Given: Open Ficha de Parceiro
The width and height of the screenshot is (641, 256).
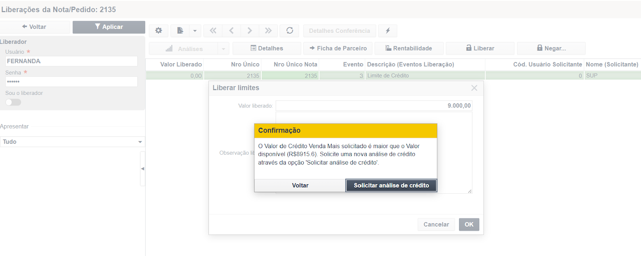Looking at the screenshot, I should [x=338, y=48].
